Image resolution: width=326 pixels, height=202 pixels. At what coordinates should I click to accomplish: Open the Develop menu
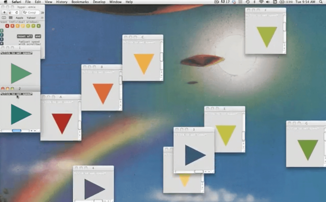(99, 2)
